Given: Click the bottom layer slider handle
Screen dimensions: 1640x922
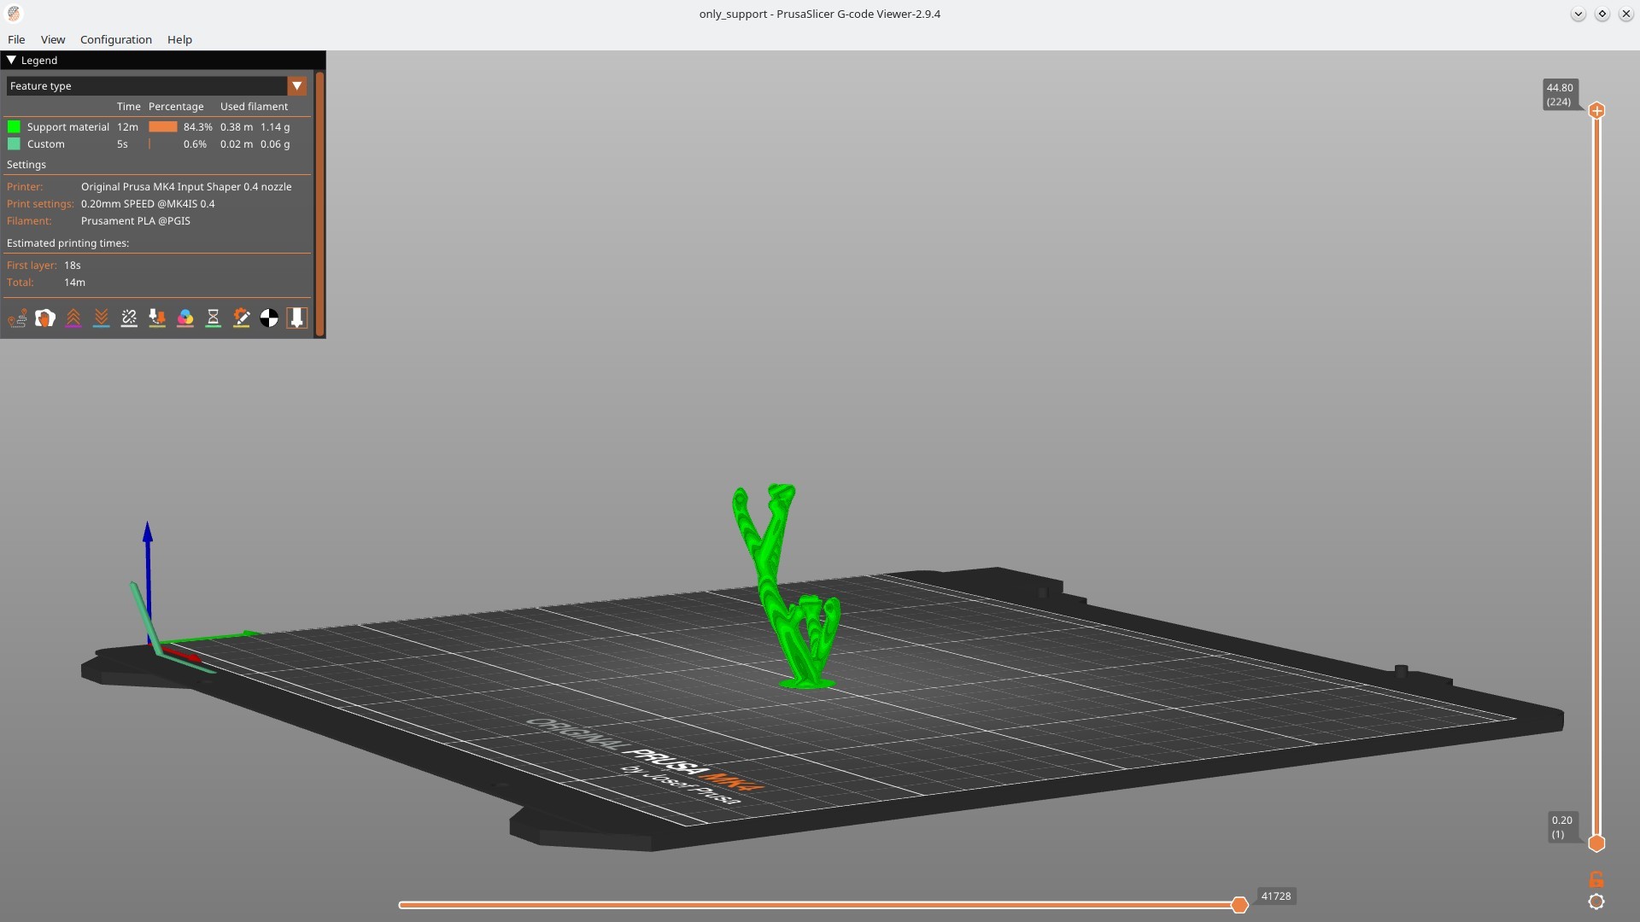Looking at the screenshot, I should point(1596,843).
